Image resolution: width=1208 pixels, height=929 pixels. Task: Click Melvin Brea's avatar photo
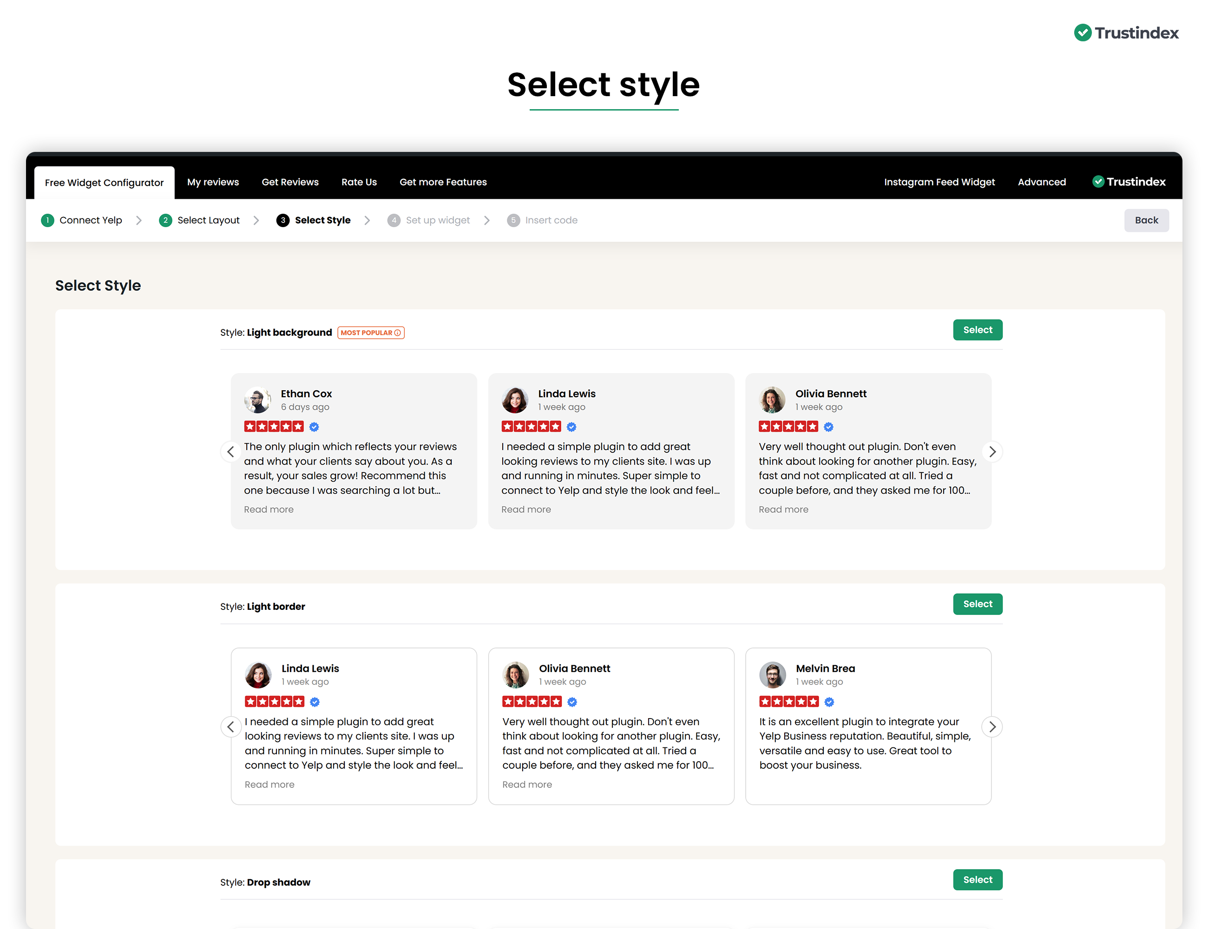pyautogui.click(x=772, y=674)
